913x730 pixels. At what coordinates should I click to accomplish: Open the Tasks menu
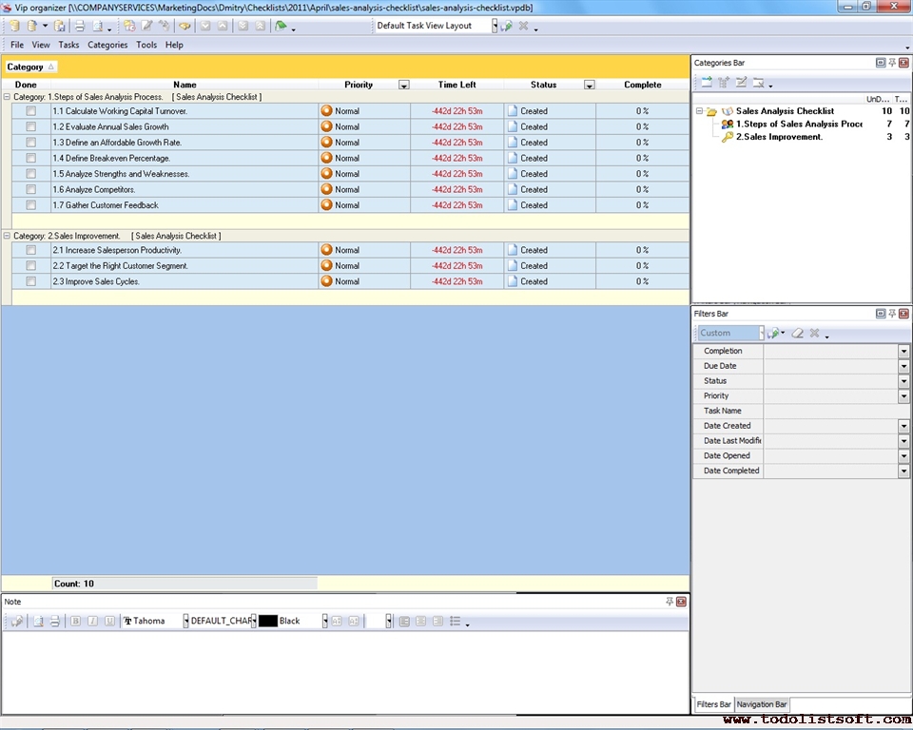(x=68, y=45)
